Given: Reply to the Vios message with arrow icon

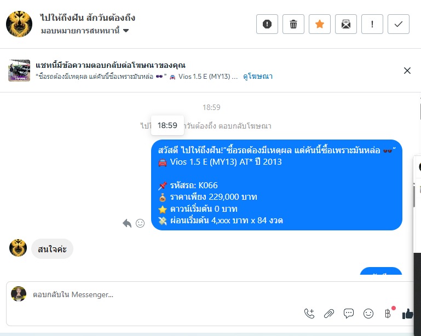Looking at the screenshot, I should [x=127, y=223].
